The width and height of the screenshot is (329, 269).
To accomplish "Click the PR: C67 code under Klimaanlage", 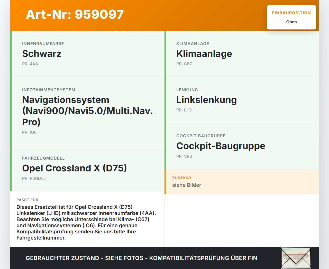I will (x=184, y=64).
